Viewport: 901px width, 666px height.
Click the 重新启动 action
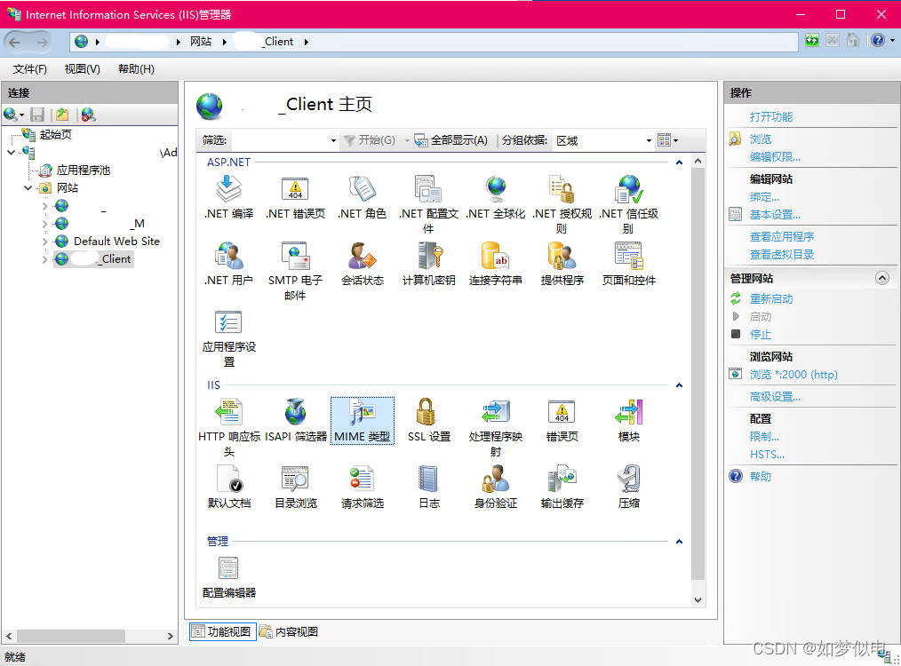point(771,298)
